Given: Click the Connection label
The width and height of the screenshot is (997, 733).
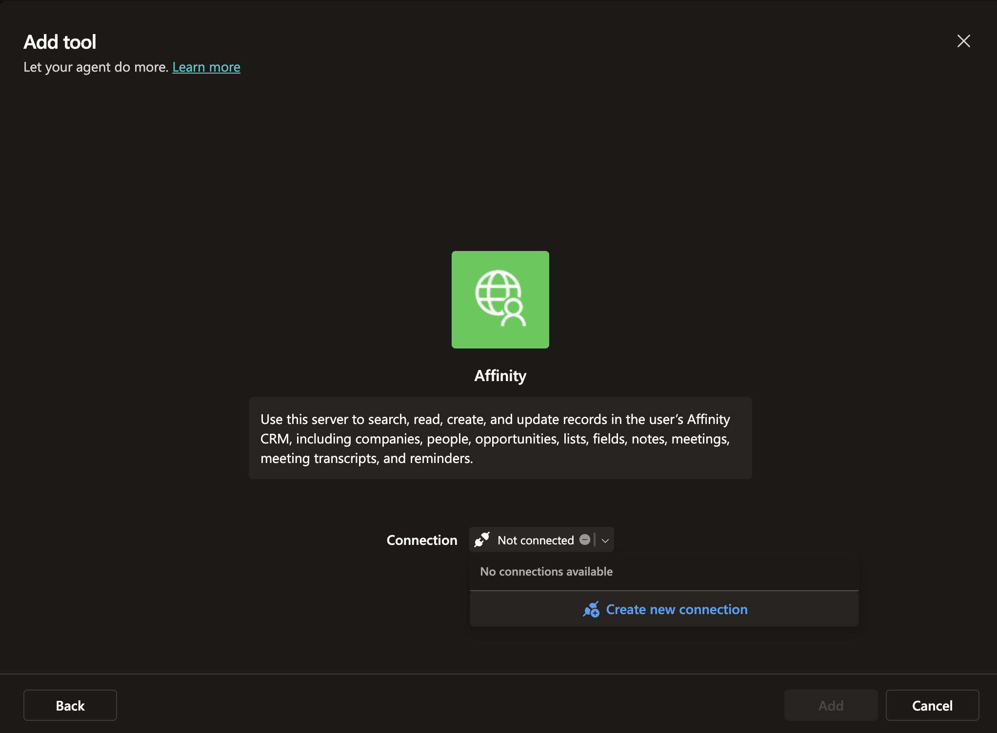Looking at the screenshot, I should 422,540.
